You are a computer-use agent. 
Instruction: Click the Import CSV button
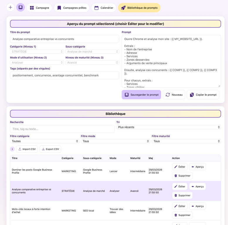pyautogui.click(x=27, y=149)
